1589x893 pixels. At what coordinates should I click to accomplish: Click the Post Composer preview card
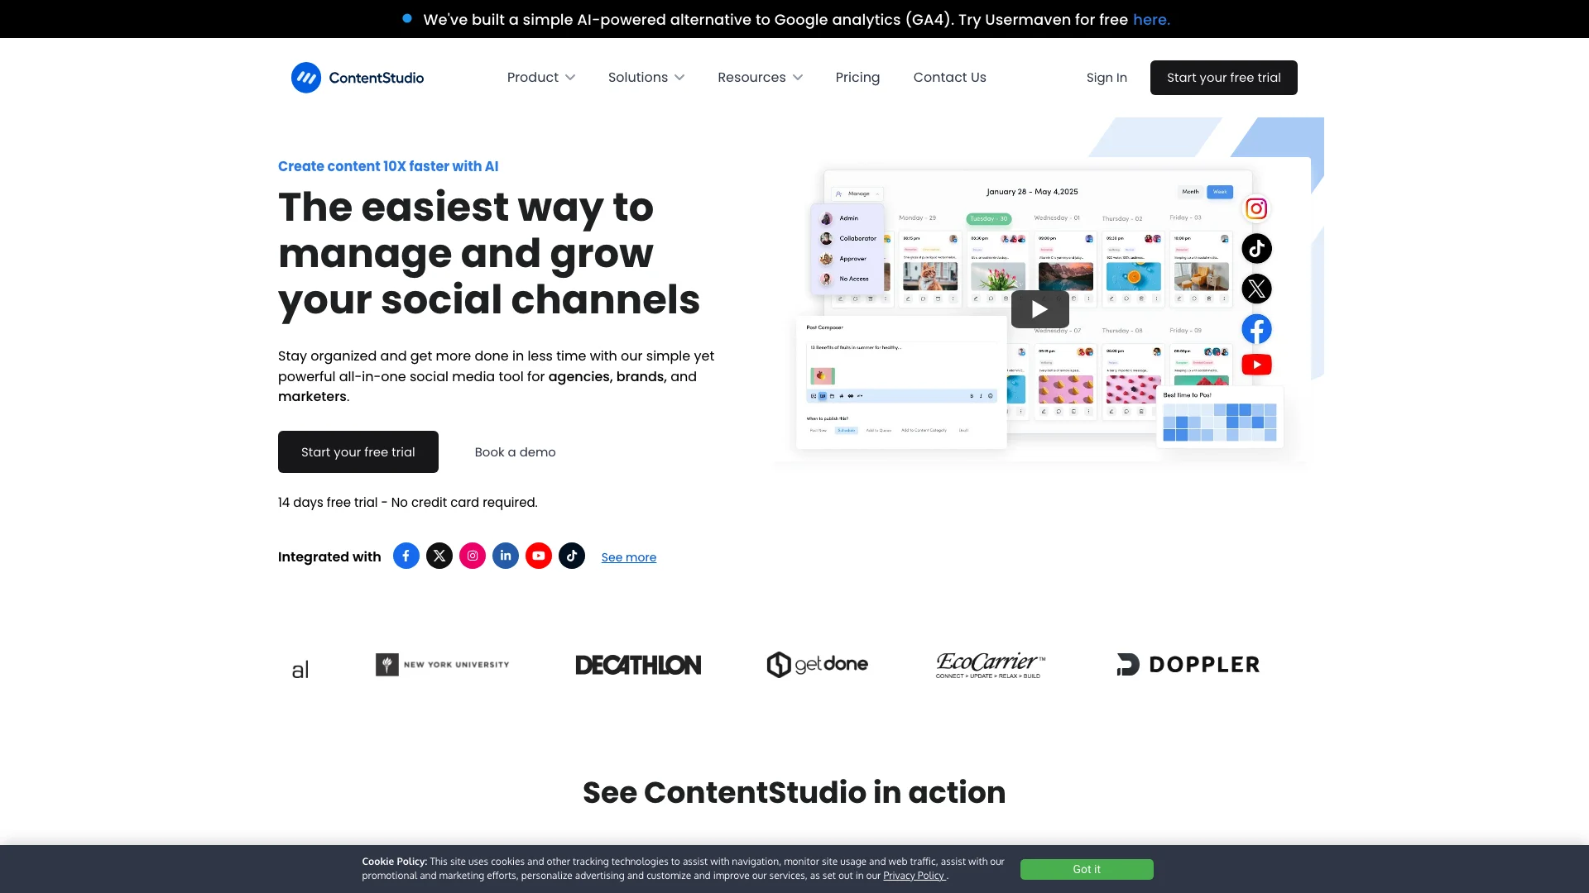901,383
